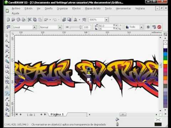Viewport: 171px width, 128px height.
Task: Click the yellow swatch in color palette
Action: [x=165, y=62]
